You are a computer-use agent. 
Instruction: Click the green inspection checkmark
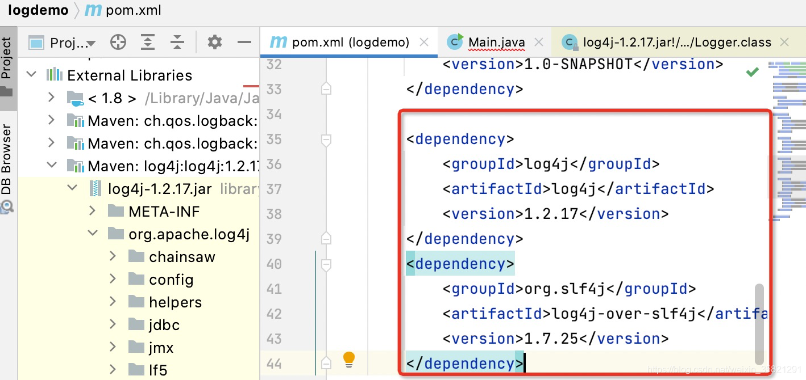click(752, 72)
